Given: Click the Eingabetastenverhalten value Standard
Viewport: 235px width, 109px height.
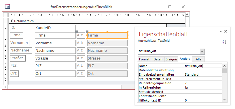Looking at the screenshot, I should pos(203,74).
